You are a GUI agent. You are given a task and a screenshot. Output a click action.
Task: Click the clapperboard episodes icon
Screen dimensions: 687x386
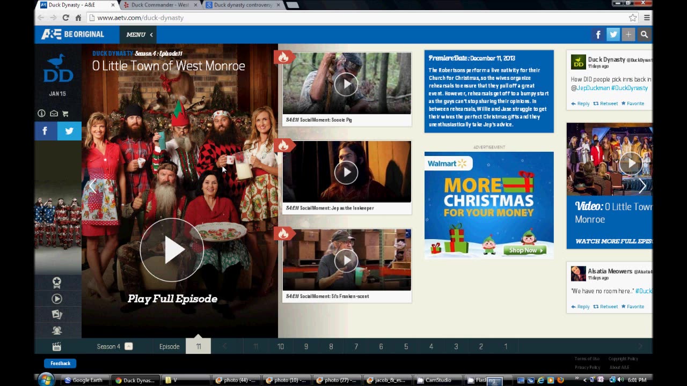click(x=56, y=347)
